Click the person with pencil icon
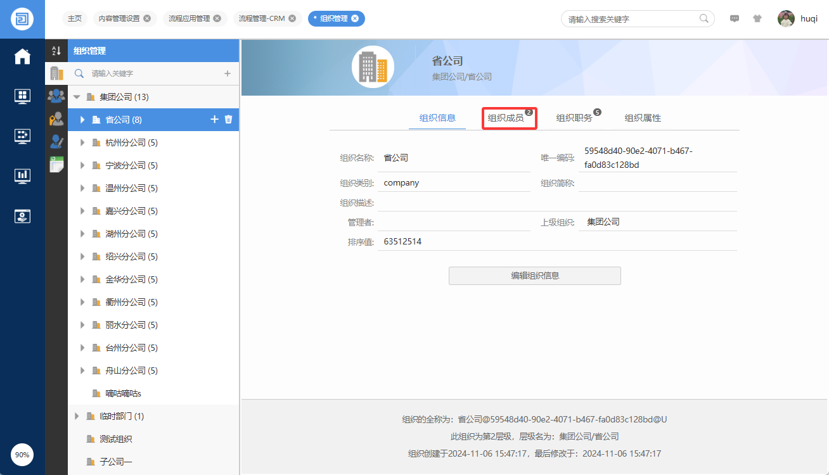Screen dimensions: 829x475 pyautogui.click(x=56, y=142)
